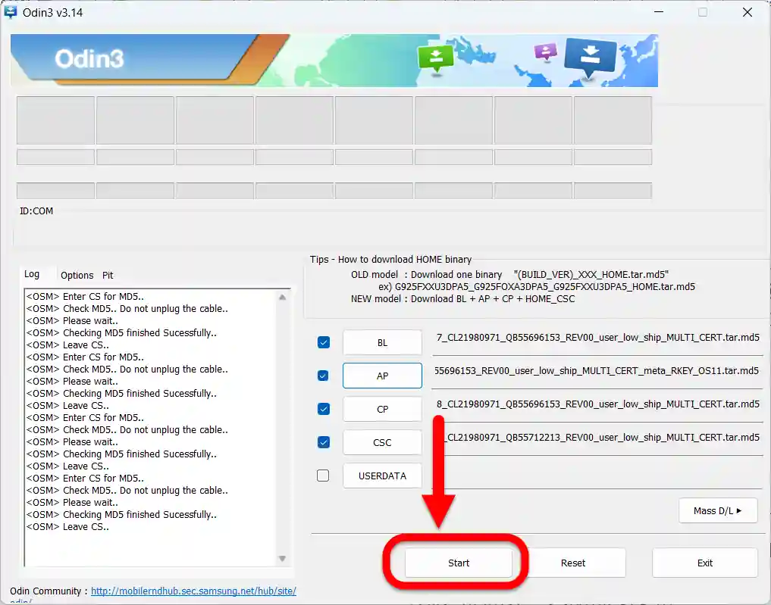Click the 'NEW model : Download BL + AP' tip line
The width and height of the screenshot is (771, 605).
coord(462,298)
